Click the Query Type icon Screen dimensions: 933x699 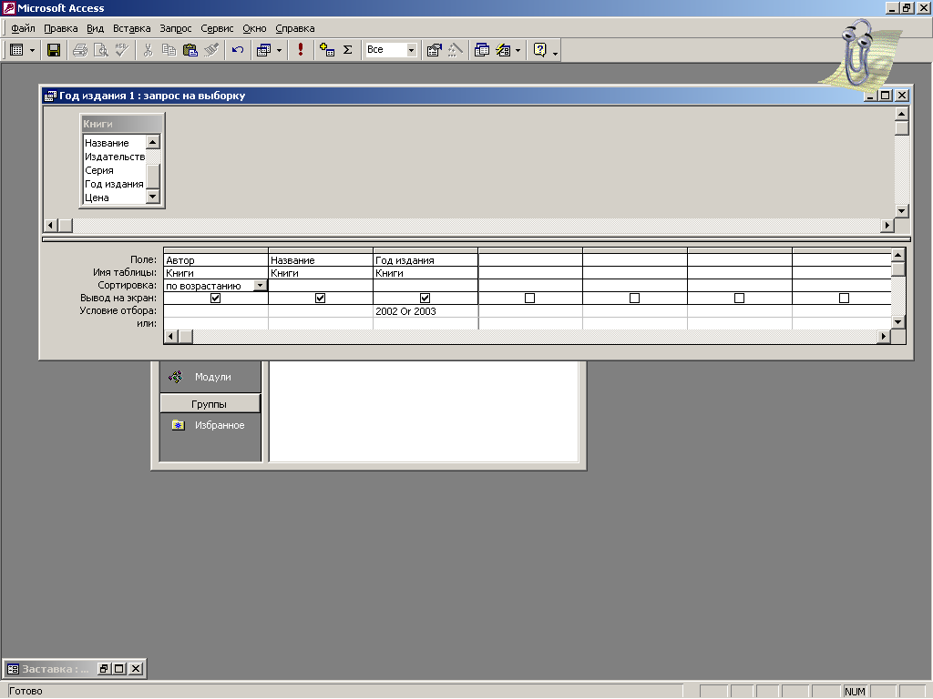pyautogui.click(x=263, y=50)
